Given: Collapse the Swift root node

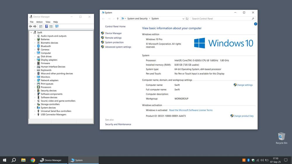Looking at the screenshot, I should click(31, 33).
